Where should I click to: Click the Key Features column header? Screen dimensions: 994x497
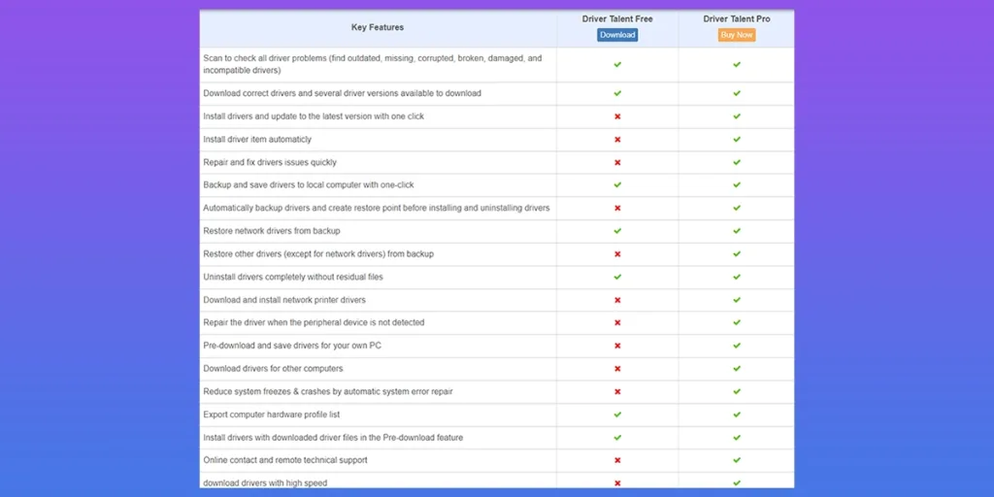pyautogui.click(x=378, y=27)
